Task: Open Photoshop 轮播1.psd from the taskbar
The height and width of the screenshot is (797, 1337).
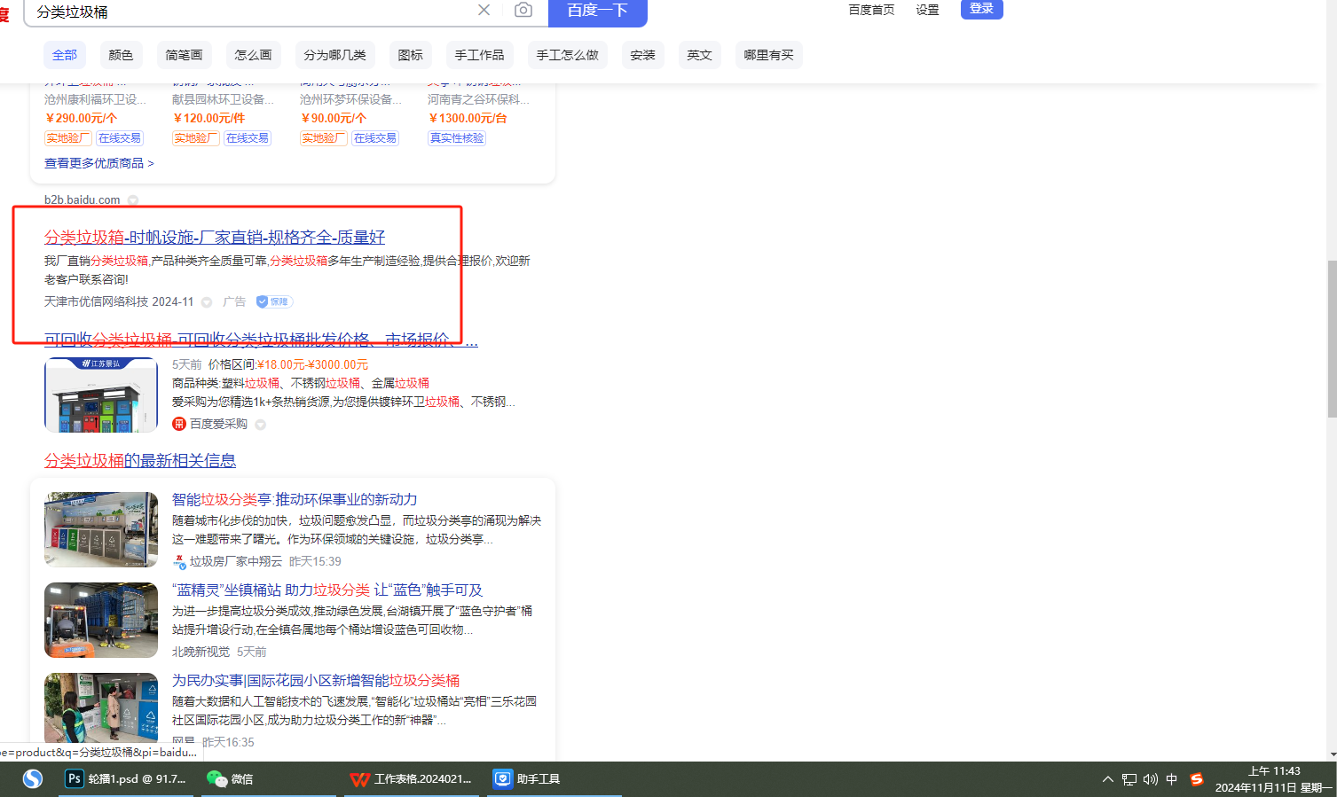Action: [126, 778]
